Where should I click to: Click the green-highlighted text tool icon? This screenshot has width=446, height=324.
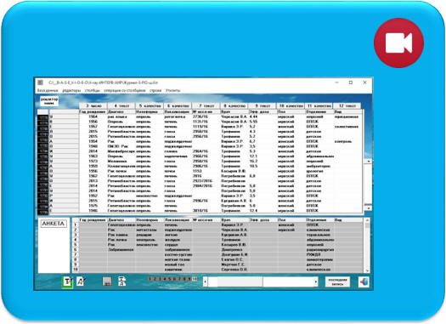(67, 281)
